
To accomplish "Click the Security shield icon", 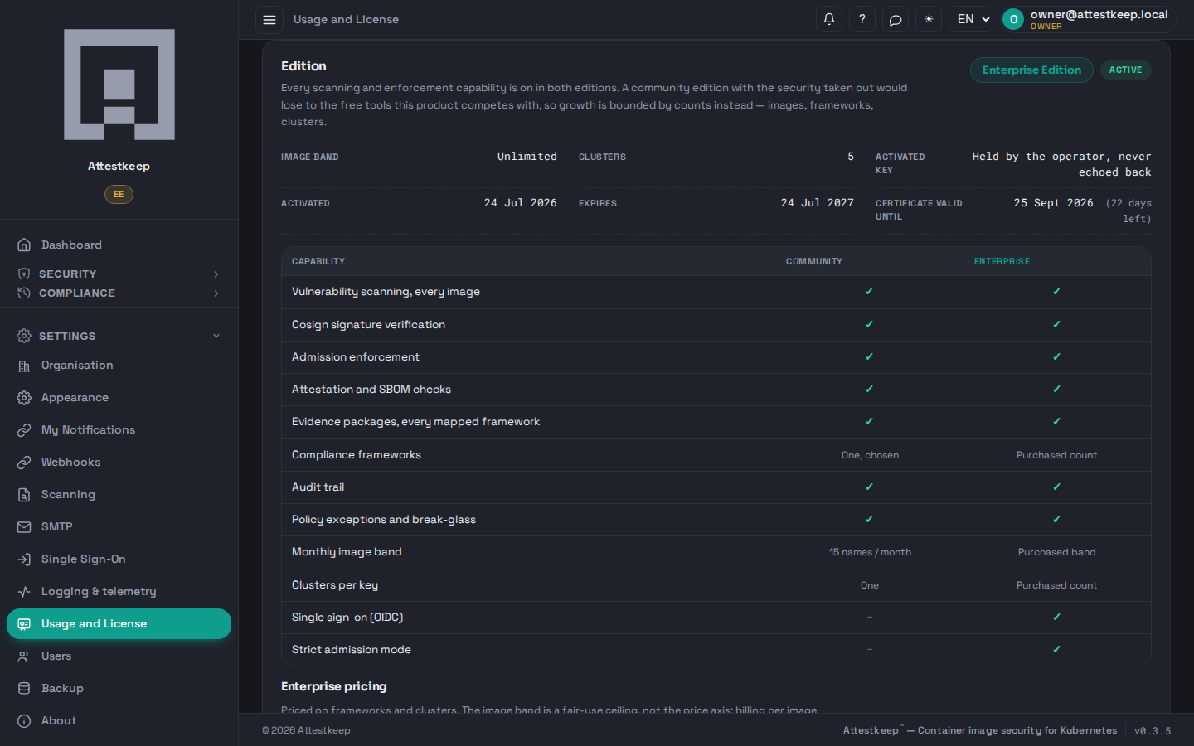I will [24, 274].
